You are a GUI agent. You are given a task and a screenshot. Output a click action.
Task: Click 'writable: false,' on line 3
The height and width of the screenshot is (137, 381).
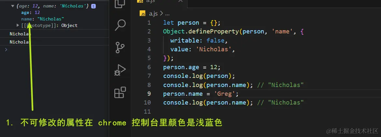[199, 41]
